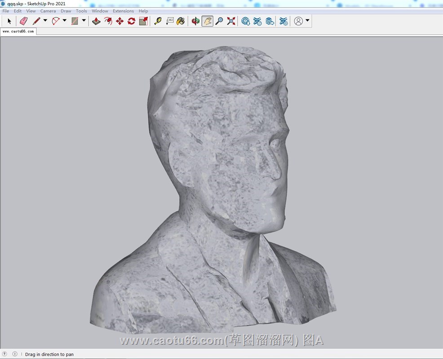The image size is (443, 359).
Task: Open the Extensions menu
Action: point(123,11)
